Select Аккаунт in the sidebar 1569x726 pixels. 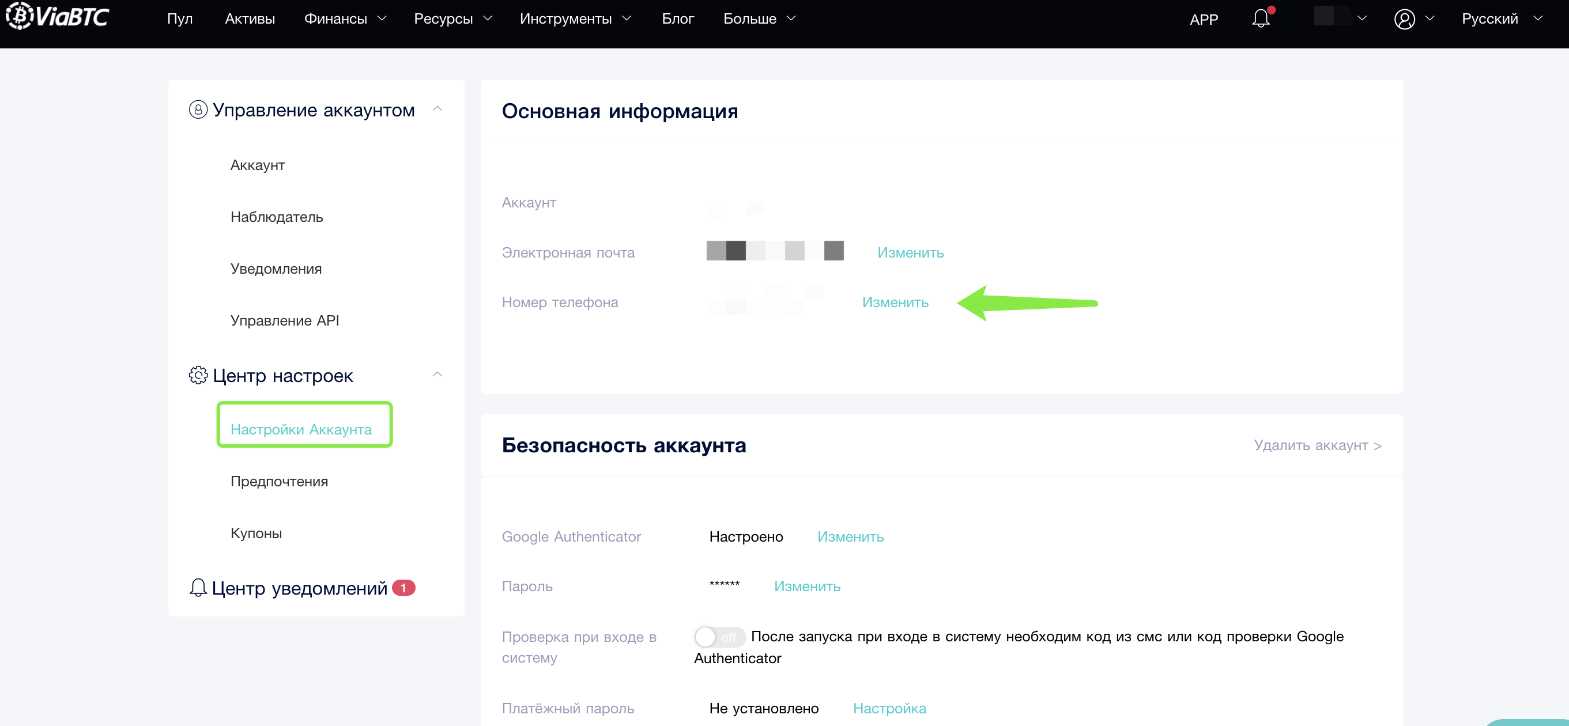pos(258,165)
